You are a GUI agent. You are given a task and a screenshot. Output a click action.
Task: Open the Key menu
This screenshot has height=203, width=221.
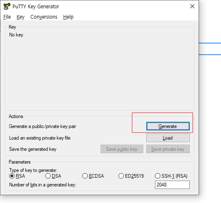pyautogui.click(x=21, y=17)
